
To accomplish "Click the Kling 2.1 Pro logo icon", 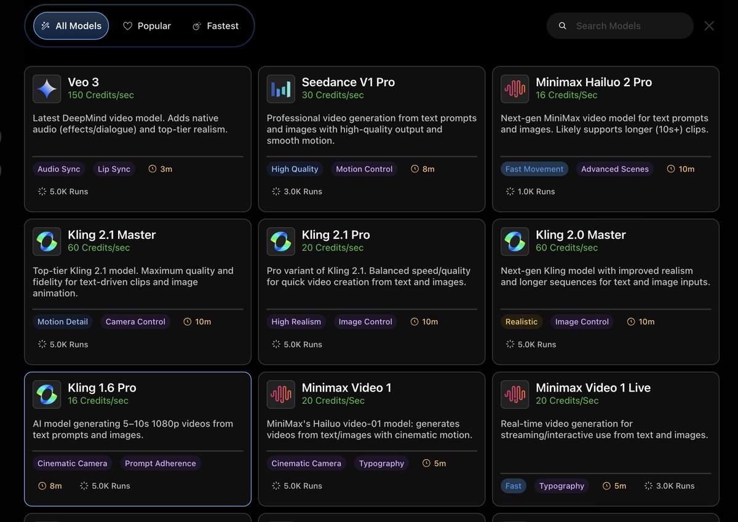I will coord(281,241).
